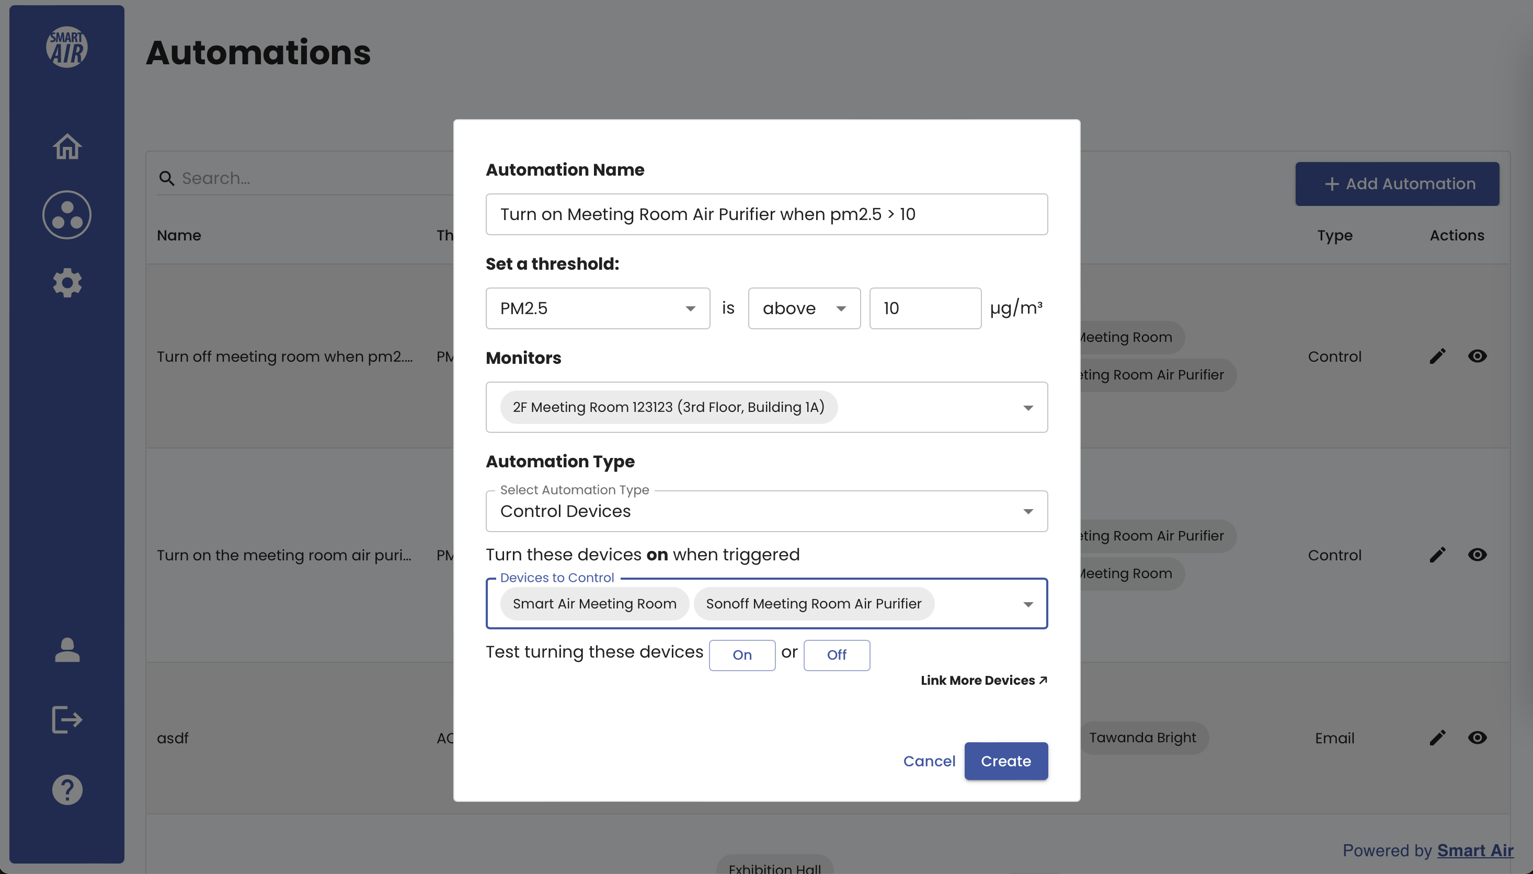This screenshot has height=874, width=1533.
Task: Click the Smart Air settings gear icon
Action: click(66, 282)
